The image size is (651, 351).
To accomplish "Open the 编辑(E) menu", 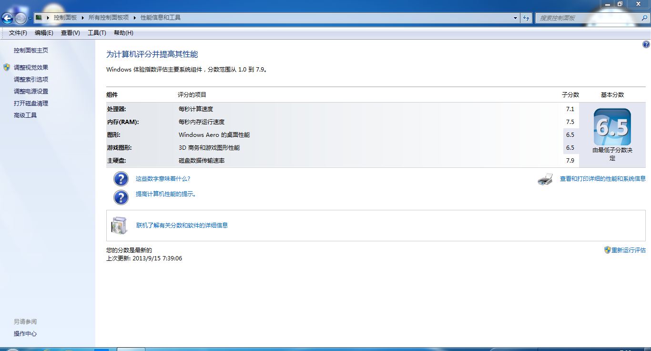I will point(44,33).
